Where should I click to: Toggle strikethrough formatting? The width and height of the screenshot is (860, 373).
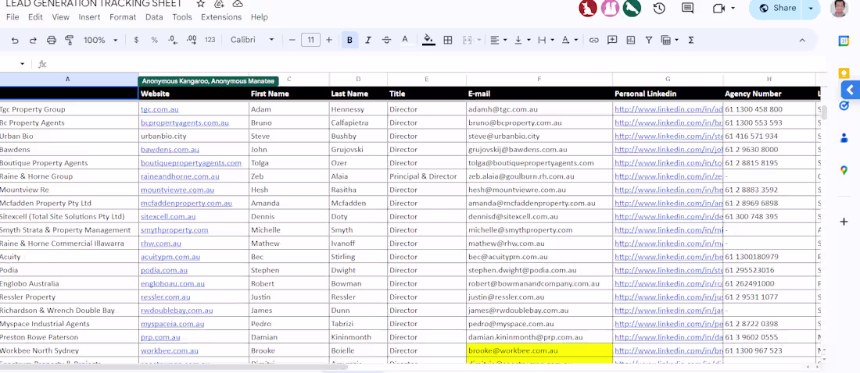click(386, 40)
